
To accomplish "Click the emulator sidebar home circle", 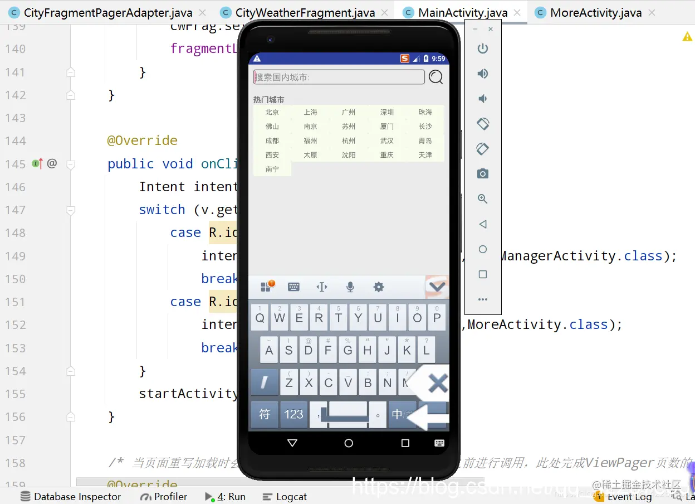I will coord(483,249).
